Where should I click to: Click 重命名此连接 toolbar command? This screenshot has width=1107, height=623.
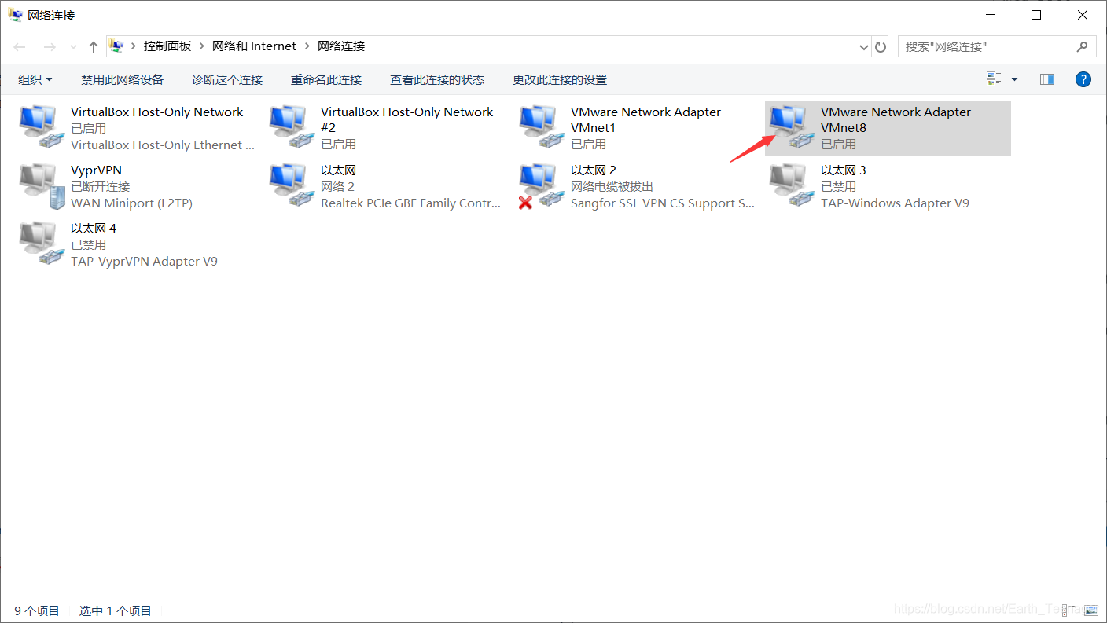tap(326, 79)
